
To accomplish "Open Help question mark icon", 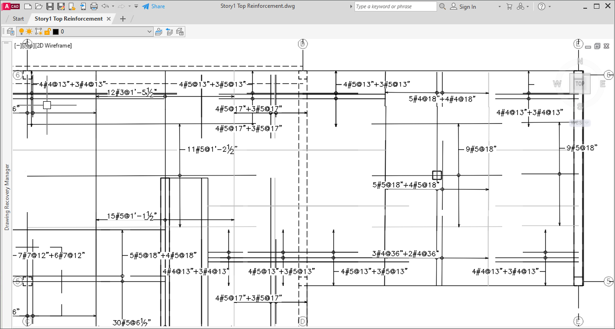I will [542, 6].
